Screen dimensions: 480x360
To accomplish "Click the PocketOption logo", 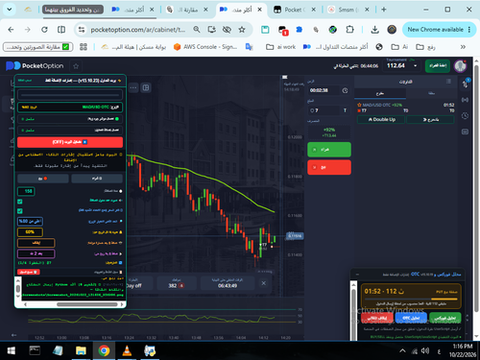I will click(x=35, y=66).
